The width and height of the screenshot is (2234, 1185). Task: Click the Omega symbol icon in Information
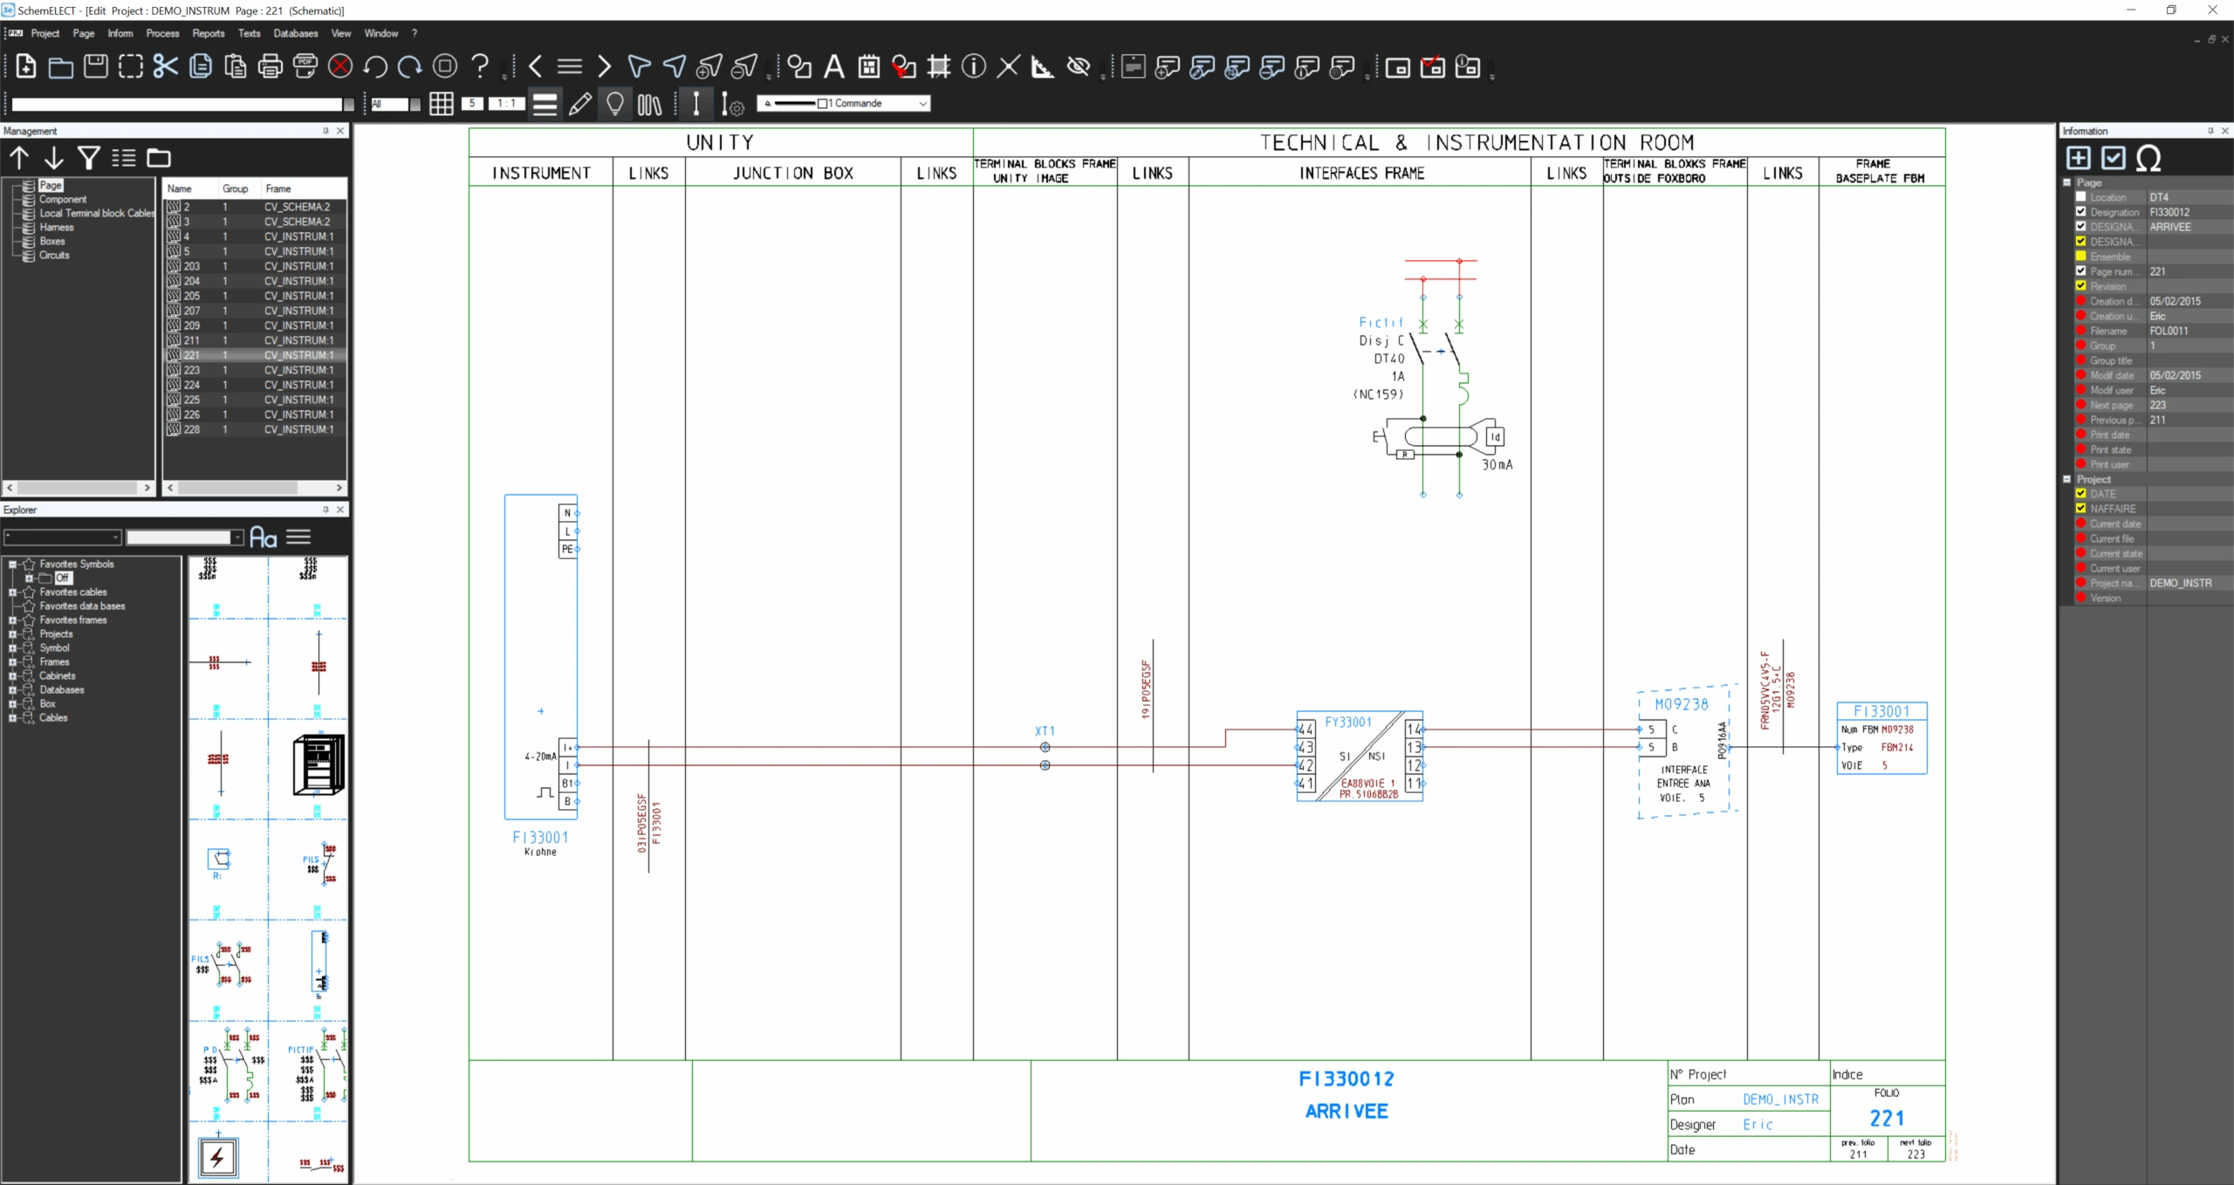click(2148, 158)
